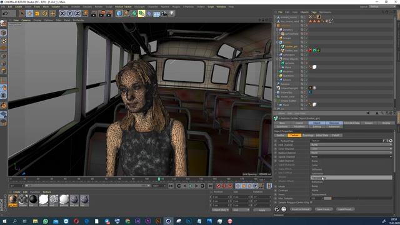Click the green timeline playhead marker
Screen dimensions: 400x225
point(159,179)
